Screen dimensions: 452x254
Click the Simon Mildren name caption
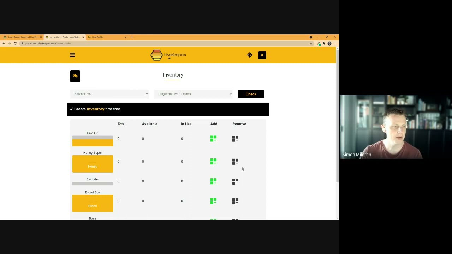[x=357, y=155]
